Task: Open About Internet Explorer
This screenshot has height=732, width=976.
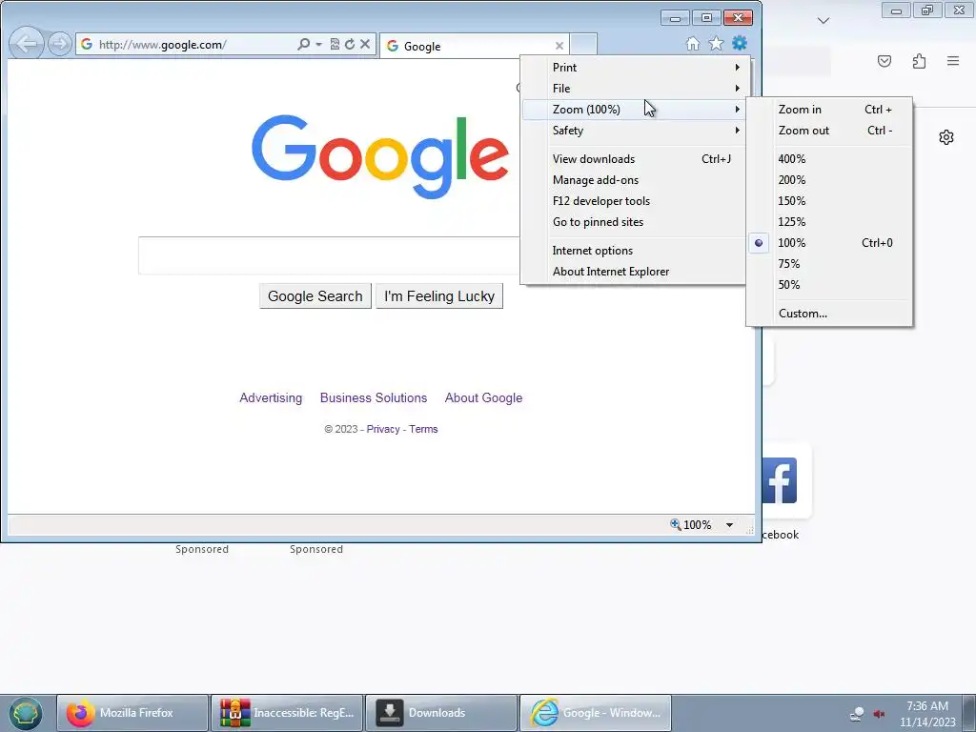Action: (x=636, y=272)
